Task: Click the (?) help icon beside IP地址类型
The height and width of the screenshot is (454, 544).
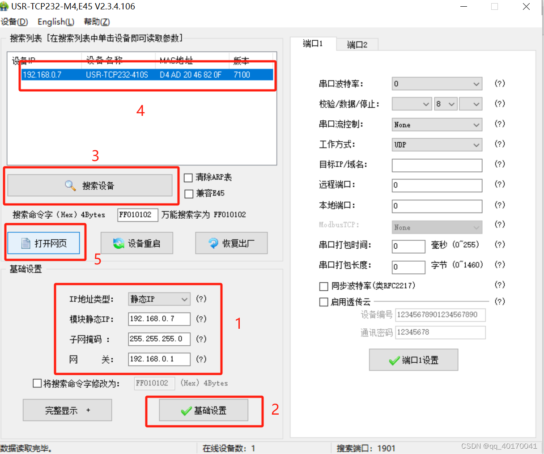Action: tap(201, 299)
